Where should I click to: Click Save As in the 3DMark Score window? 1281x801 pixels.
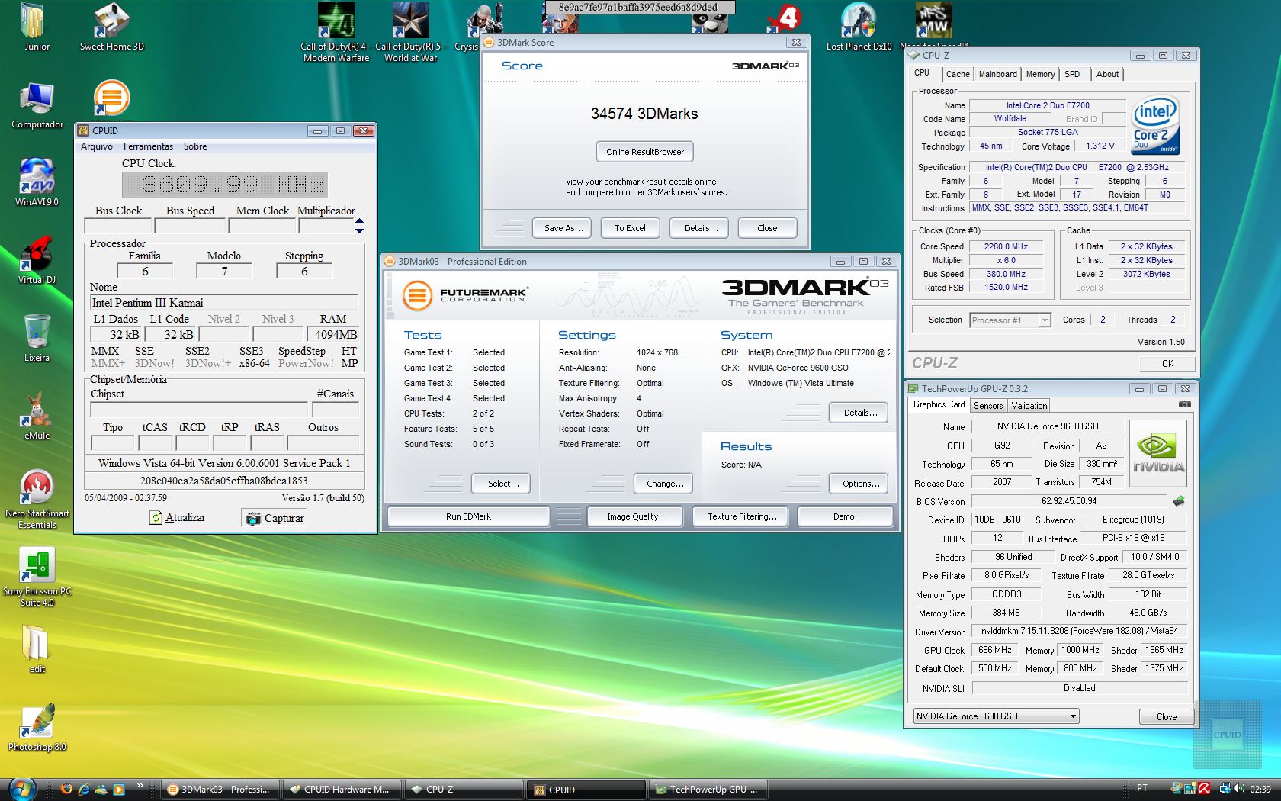click(563, 228)
